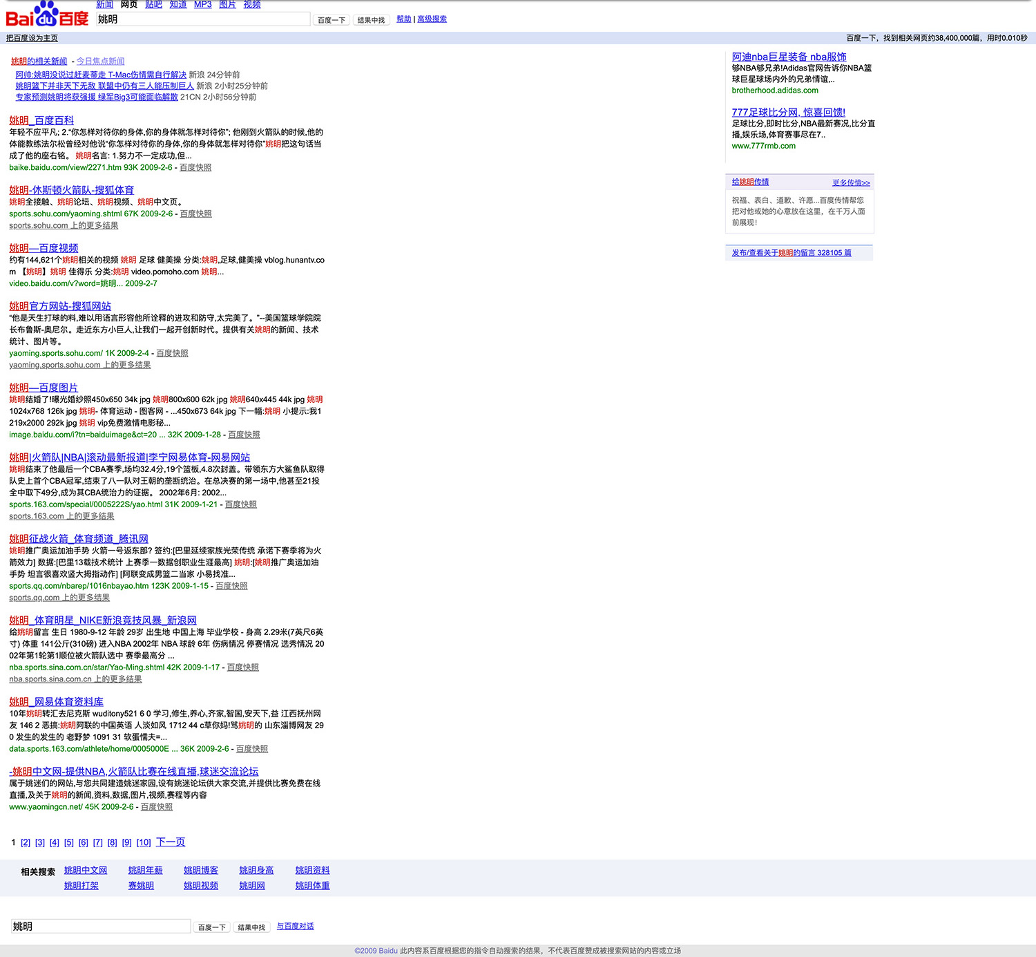Image resolution: width=1036 pixels, height=957 pixels.
Task: Click the top 结果中找 button
Action: [x=371, y=20]
